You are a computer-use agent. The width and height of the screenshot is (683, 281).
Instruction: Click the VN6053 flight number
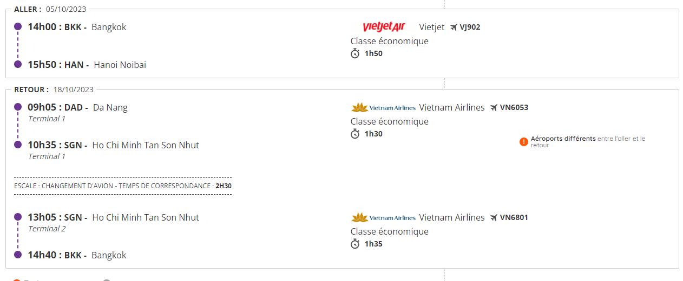tap(514, 107)
